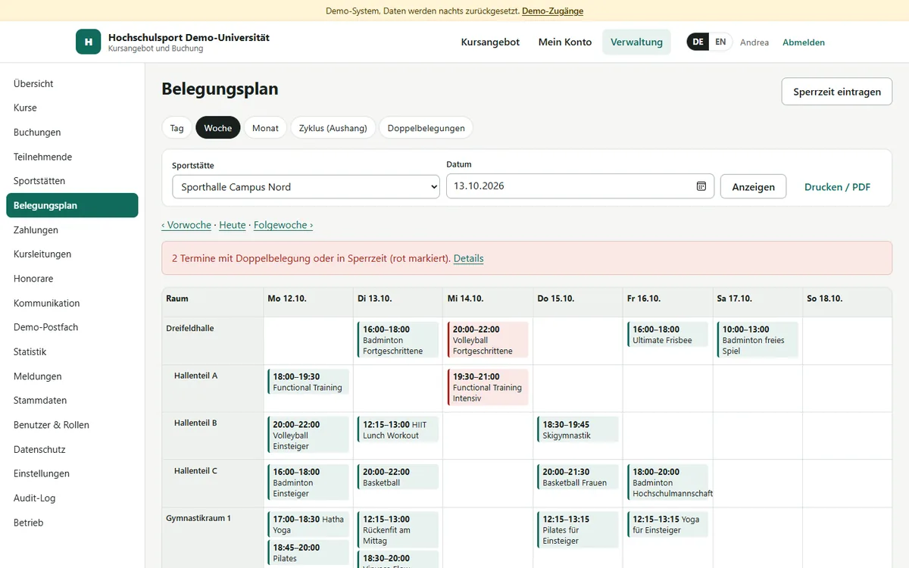Click Drucken / PDF link
The image size is (909, 568).
pyautogui.click(x=837, y=186)
